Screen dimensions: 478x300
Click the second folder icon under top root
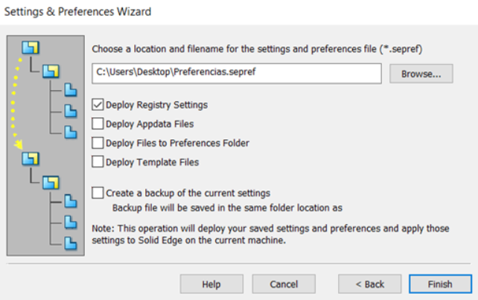pos(51,71)
